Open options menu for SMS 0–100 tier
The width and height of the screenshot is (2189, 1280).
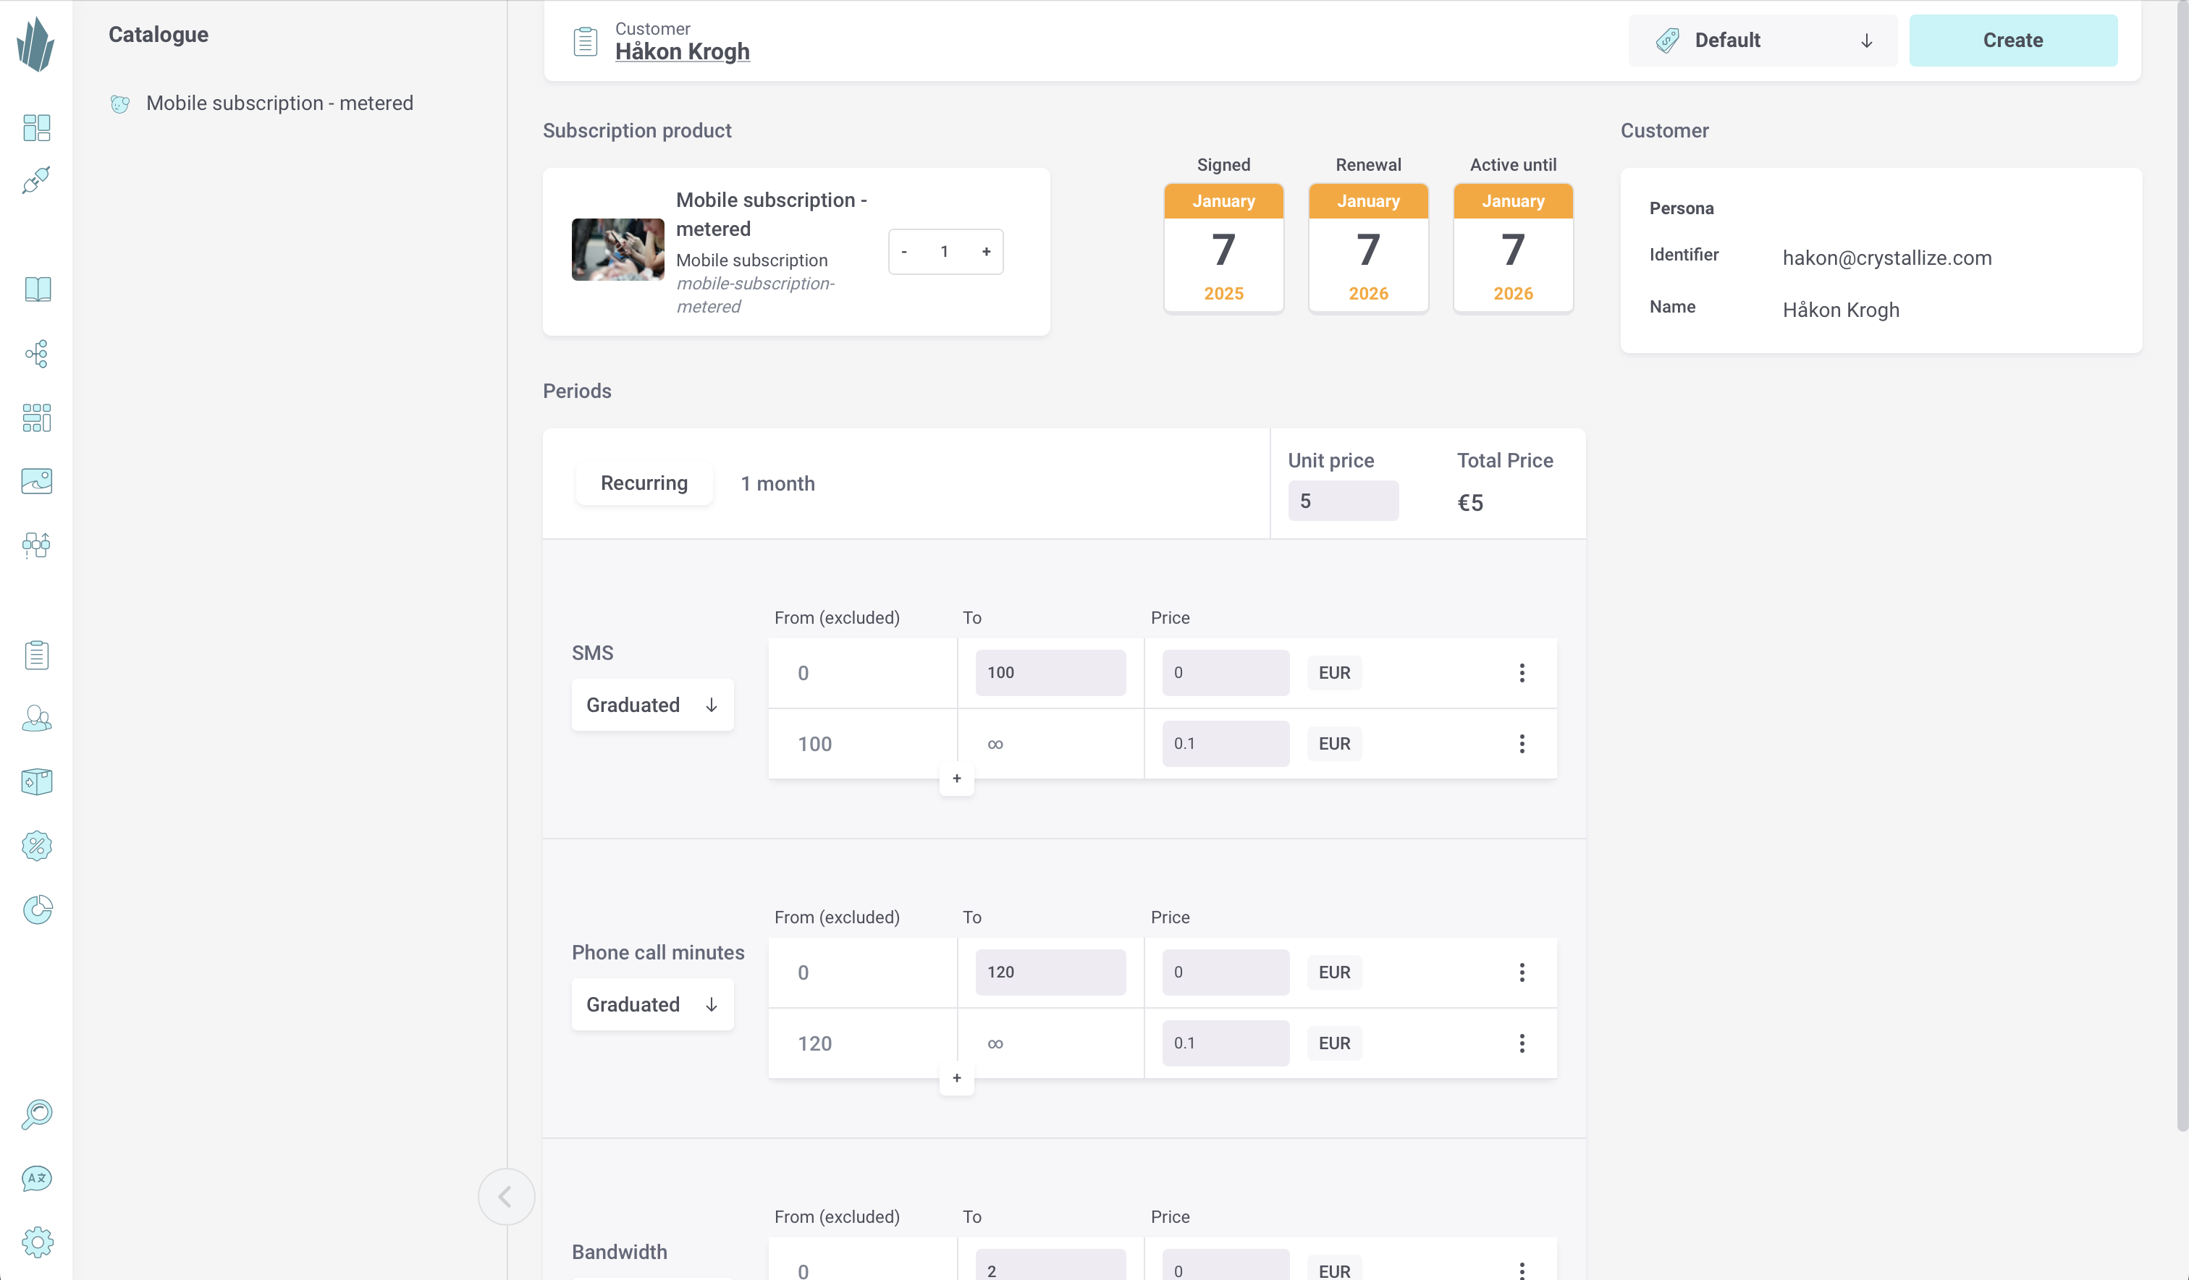pos(1522,673)
